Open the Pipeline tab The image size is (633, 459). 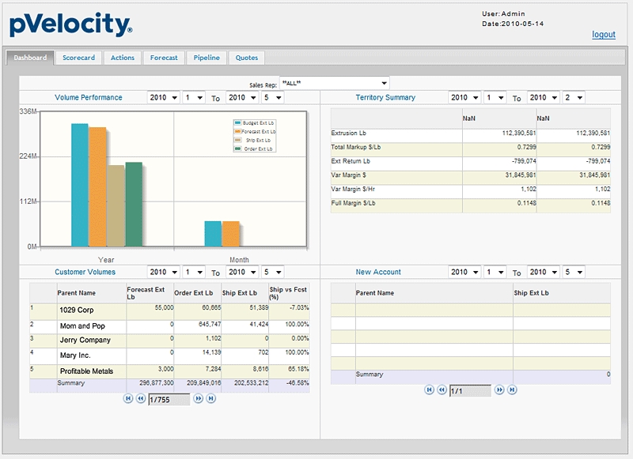(x=207, y=58)
